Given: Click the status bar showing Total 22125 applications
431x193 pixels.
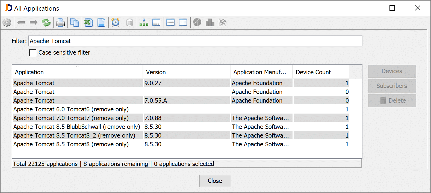Looking at the screenshot, I should click(x=187, y=164).
